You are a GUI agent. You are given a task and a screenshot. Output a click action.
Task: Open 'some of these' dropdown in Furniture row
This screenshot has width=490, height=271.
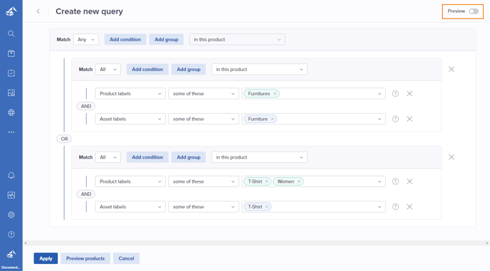tap(204, 119)
